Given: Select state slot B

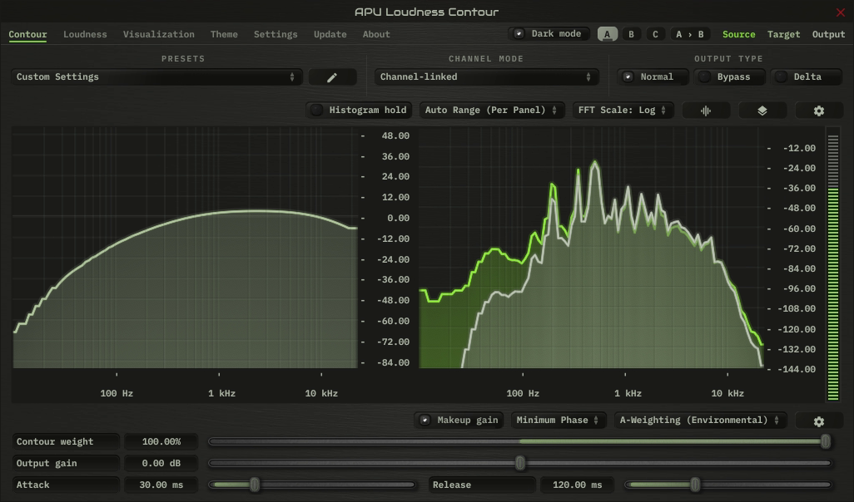Looking at the screenshot, I should (x=631, y=34).
